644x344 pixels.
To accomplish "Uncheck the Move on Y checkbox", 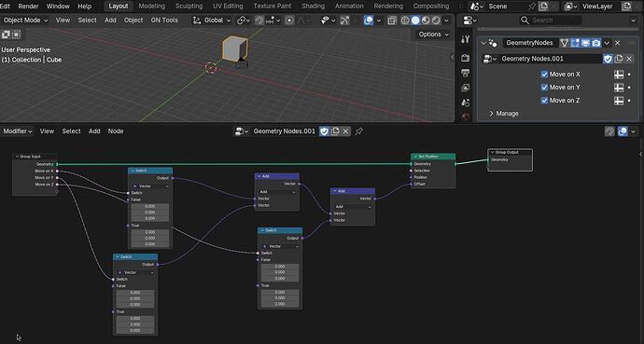I will (545, 88).
